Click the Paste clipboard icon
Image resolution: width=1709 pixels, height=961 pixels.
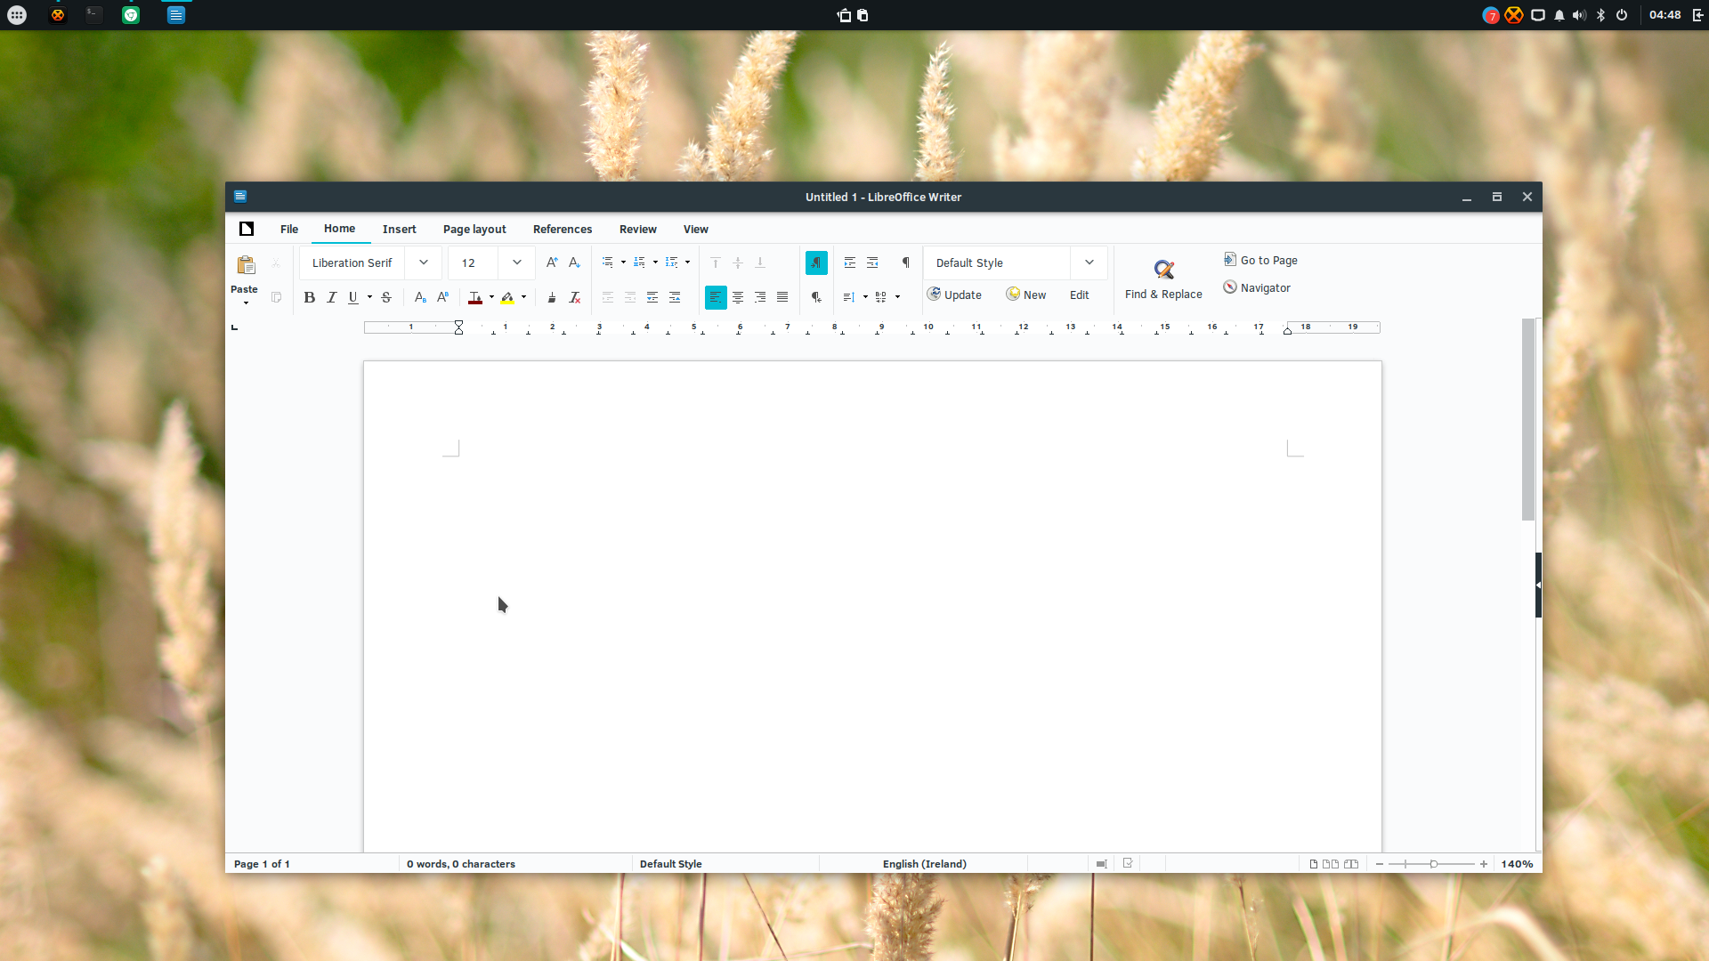(246, 265)
